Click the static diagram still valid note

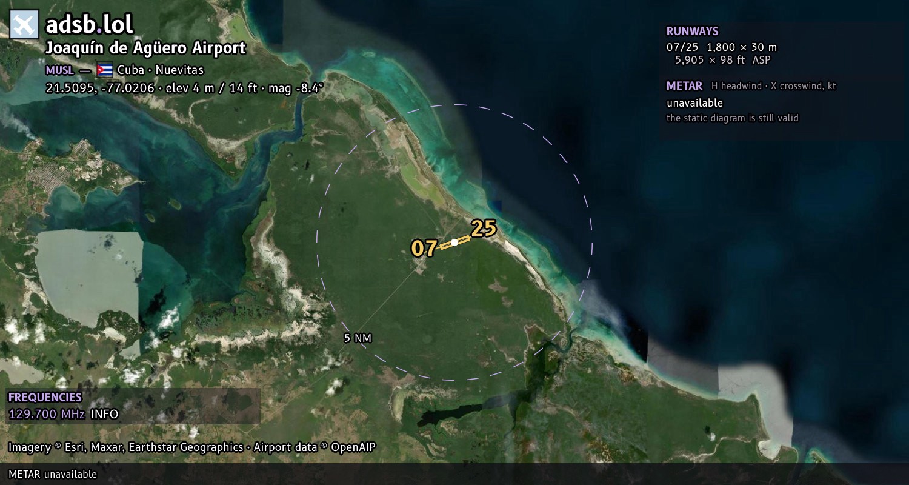point(733,118)
